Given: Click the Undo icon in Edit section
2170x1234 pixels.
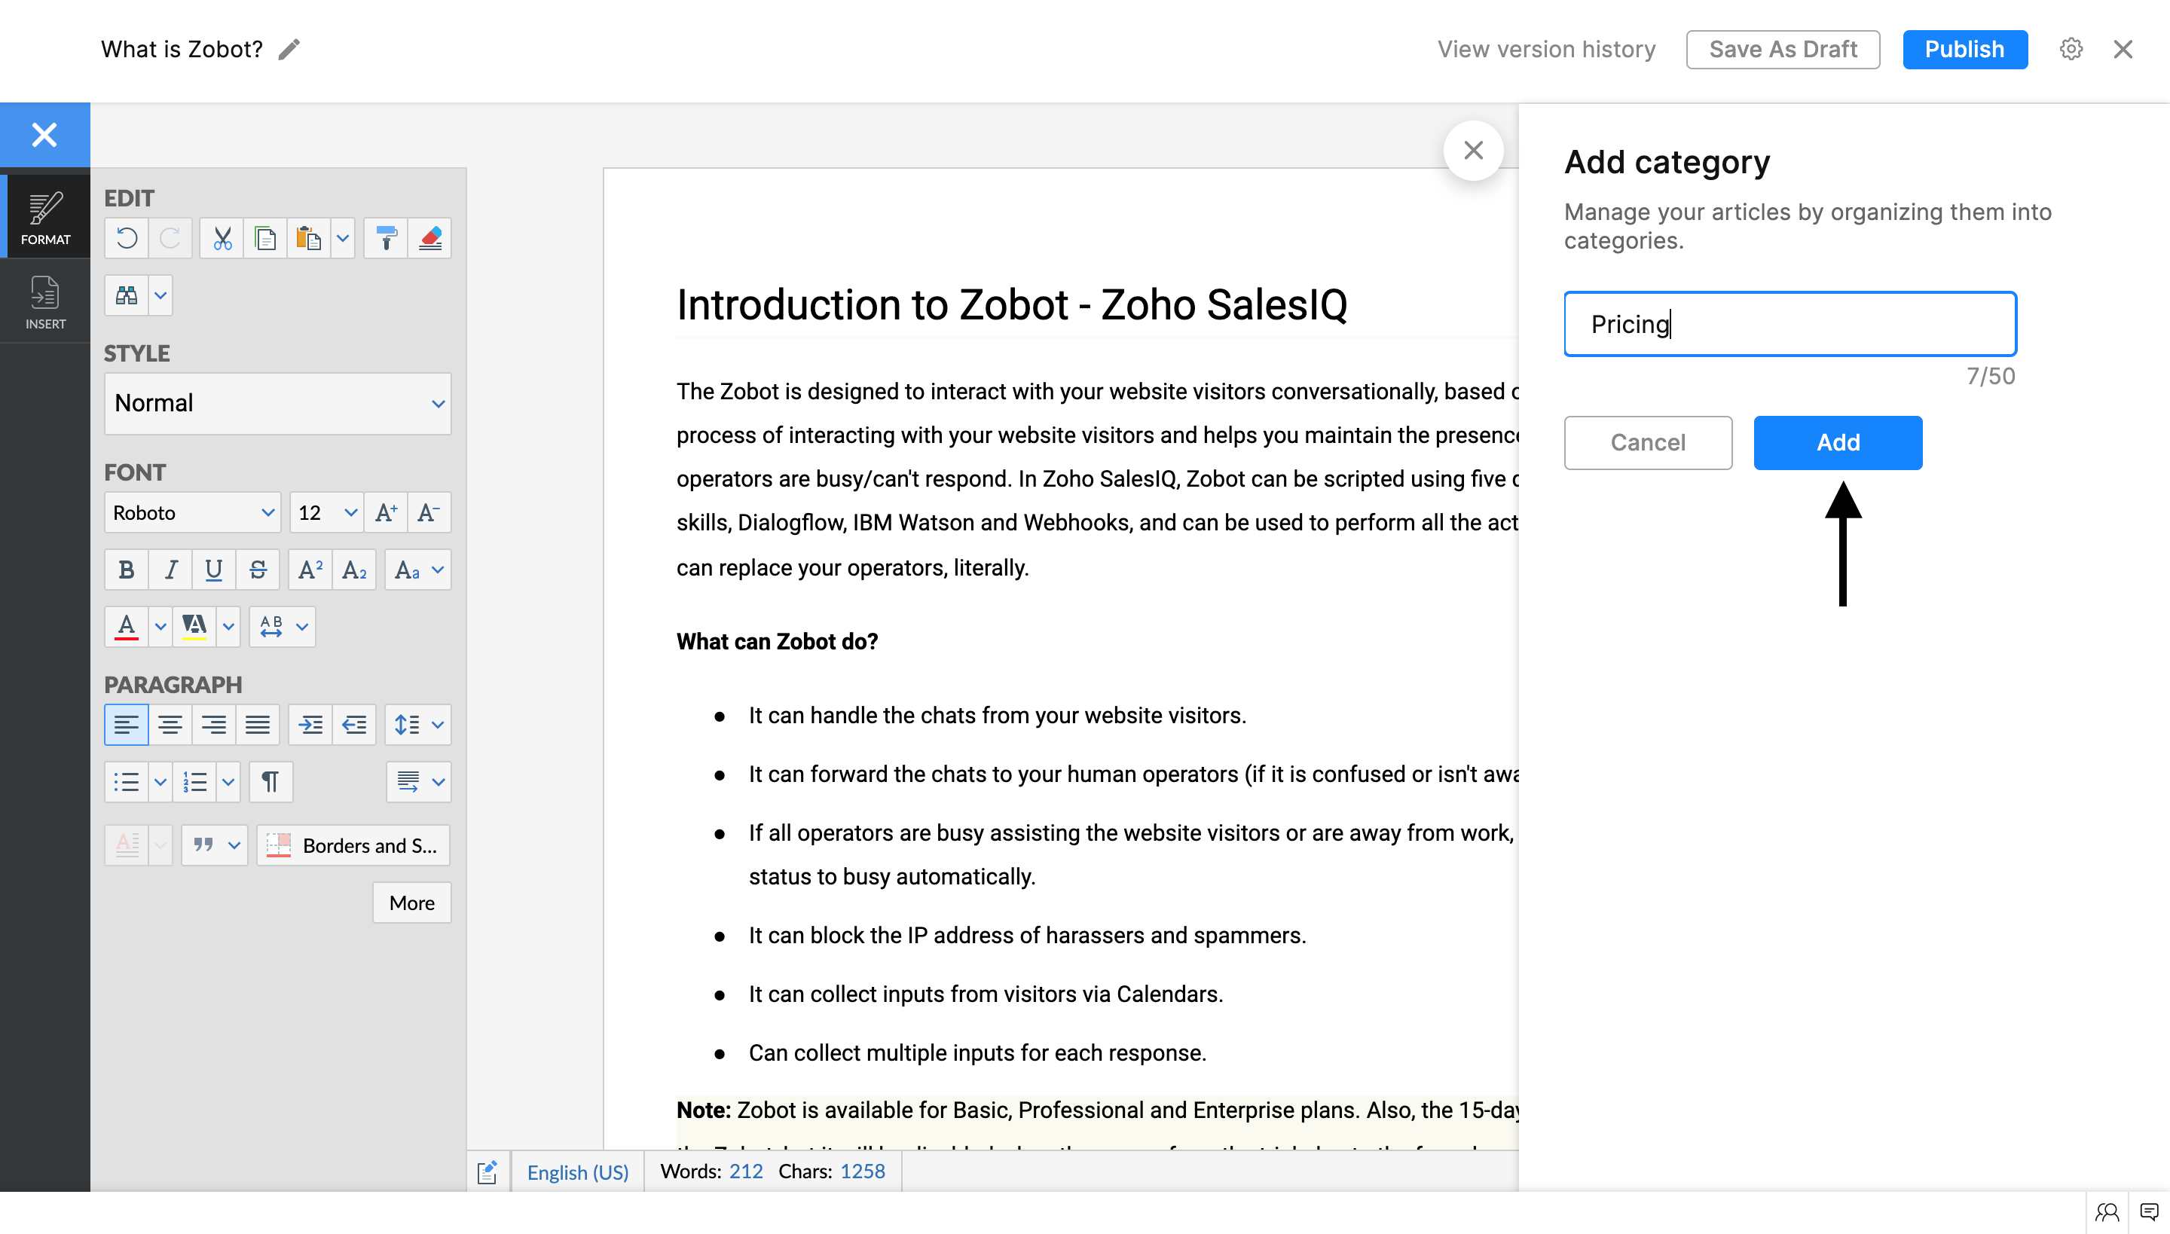Looking at the screenshot, I should [127, 238].
